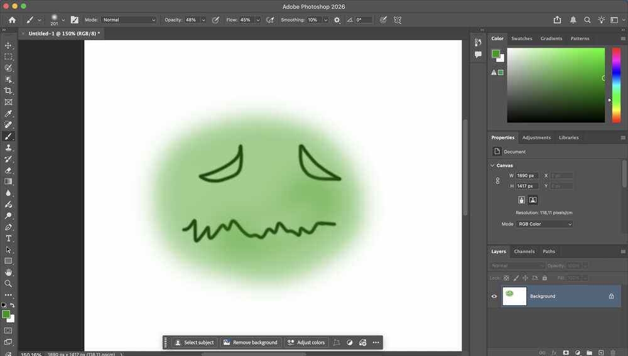Set canvas to landscape orientation

click(x=533, y=200)
